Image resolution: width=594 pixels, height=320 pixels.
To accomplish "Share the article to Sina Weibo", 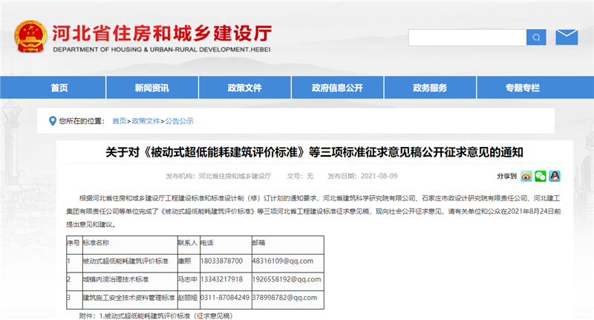I will (x=526, y=176).
